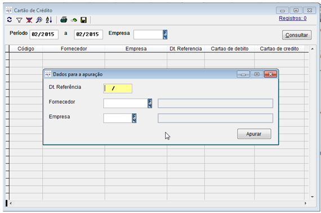Focus the Fornecedor code field in dialog
Viewport: 321px width, 213px height.
(126, 103)
